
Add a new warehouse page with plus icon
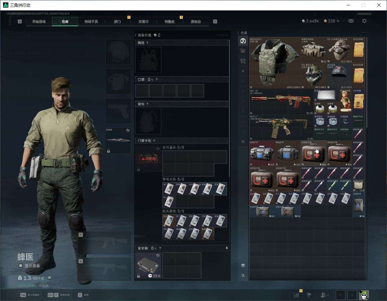(243, 71)
